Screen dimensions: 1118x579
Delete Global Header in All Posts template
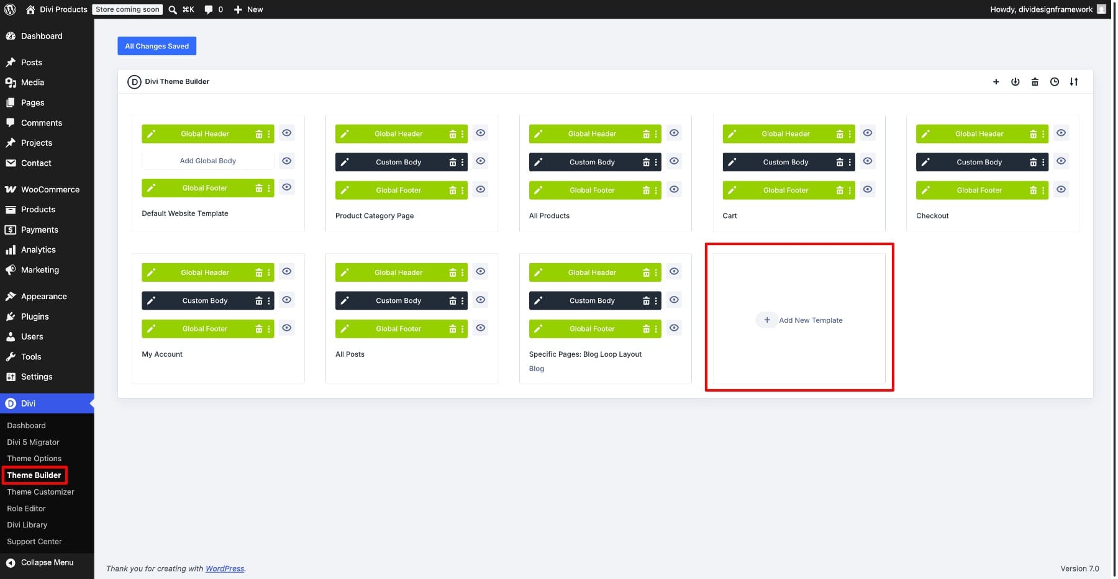pyautogui.click(x=453, y=273)
